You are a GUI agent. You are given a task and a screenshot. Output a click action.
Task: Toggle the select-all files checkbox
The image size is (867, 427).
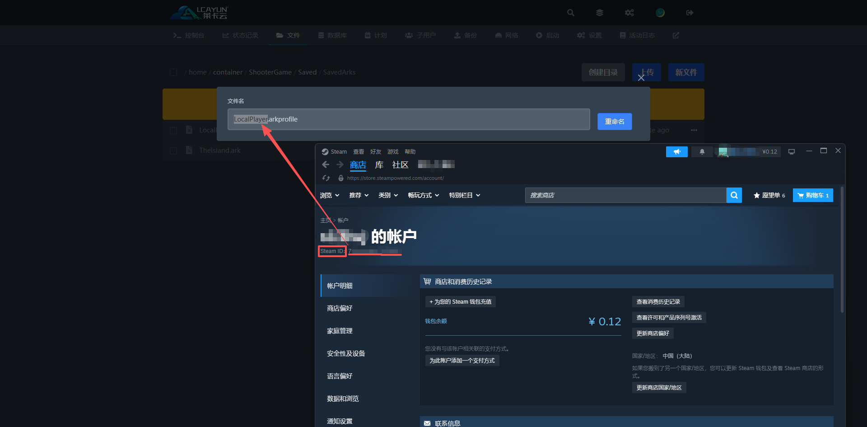tap(173, 72)
